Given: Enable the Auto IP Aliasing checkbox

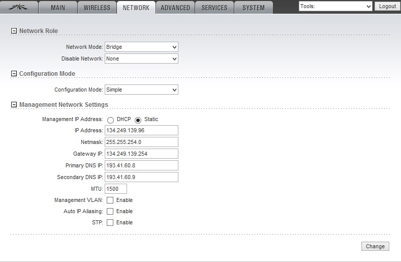Looking at the screenshot, I should pyautogui.click(x=110, y=211).
